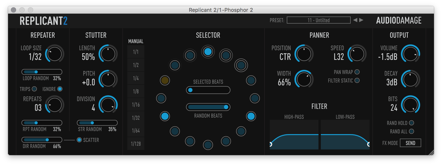This screenshot has width=442, height=165.
Task: Click the RPT Random slider
Action: (x=42, y=123)
